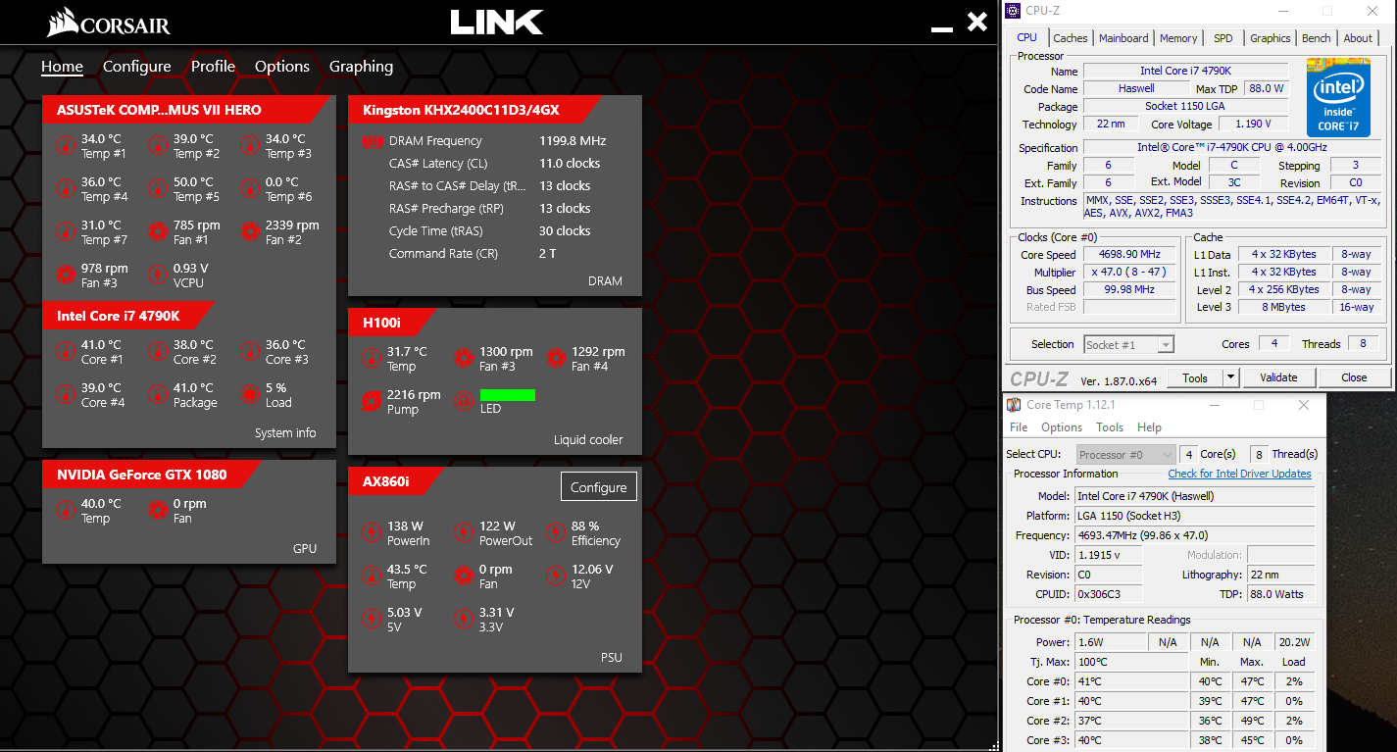
Task: Expand the Tools dropdown arrow in CPU-Z
Action: click(1231, 377)
